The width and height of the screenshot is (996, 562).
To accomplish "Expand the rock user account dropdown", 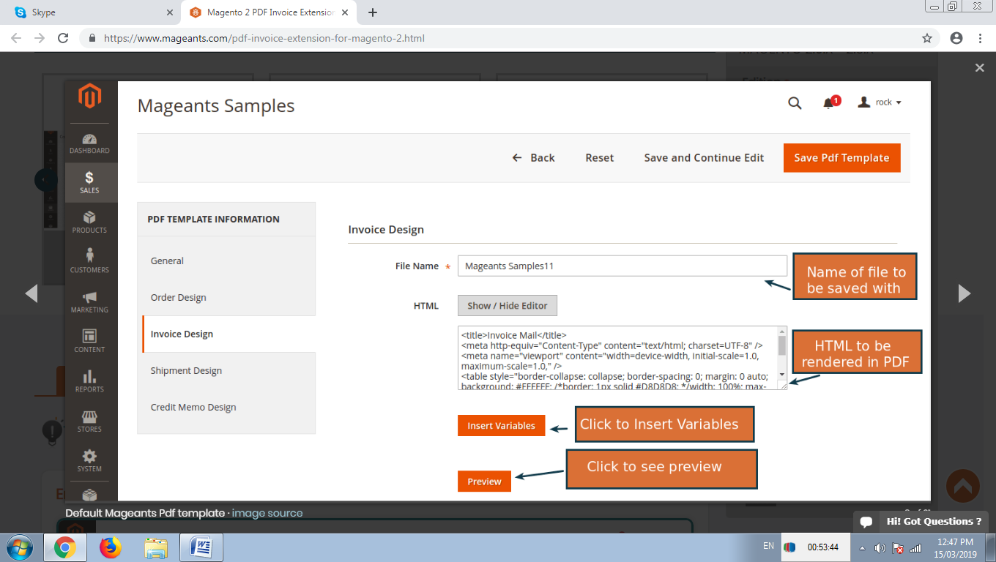I will [880, 102].
